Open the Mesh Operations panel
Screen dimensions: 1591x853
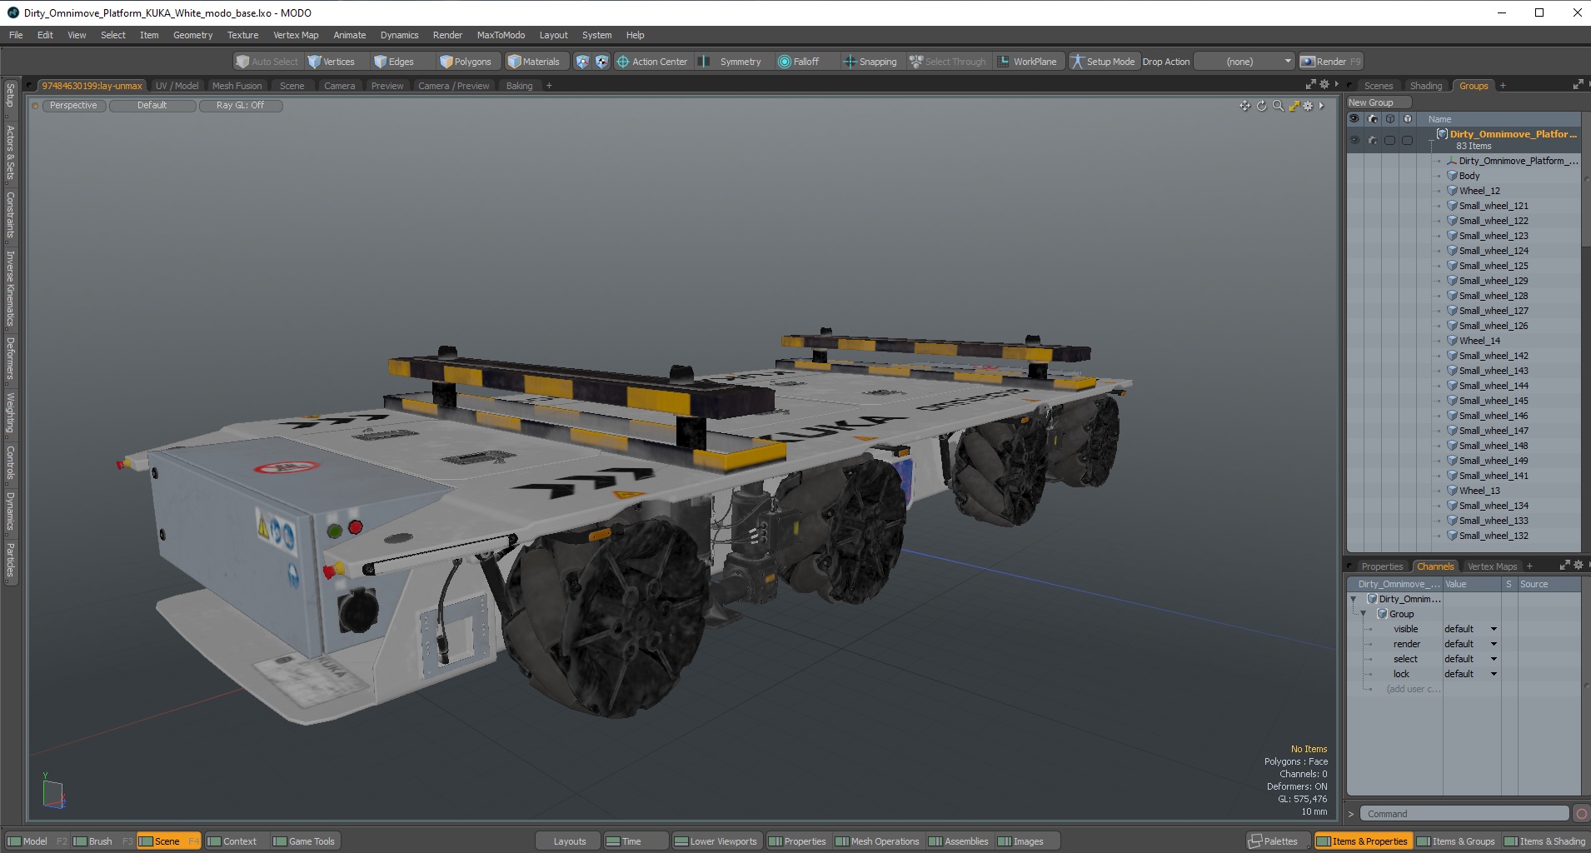point(877,841)
